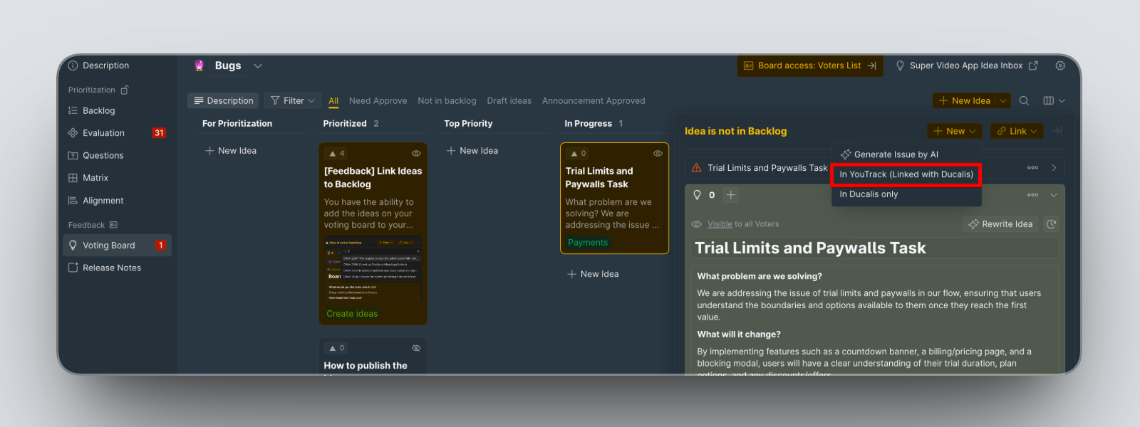Click the search magnifier icon
This screenshot has height=427, width=1140.
(x=1024, y=101)
